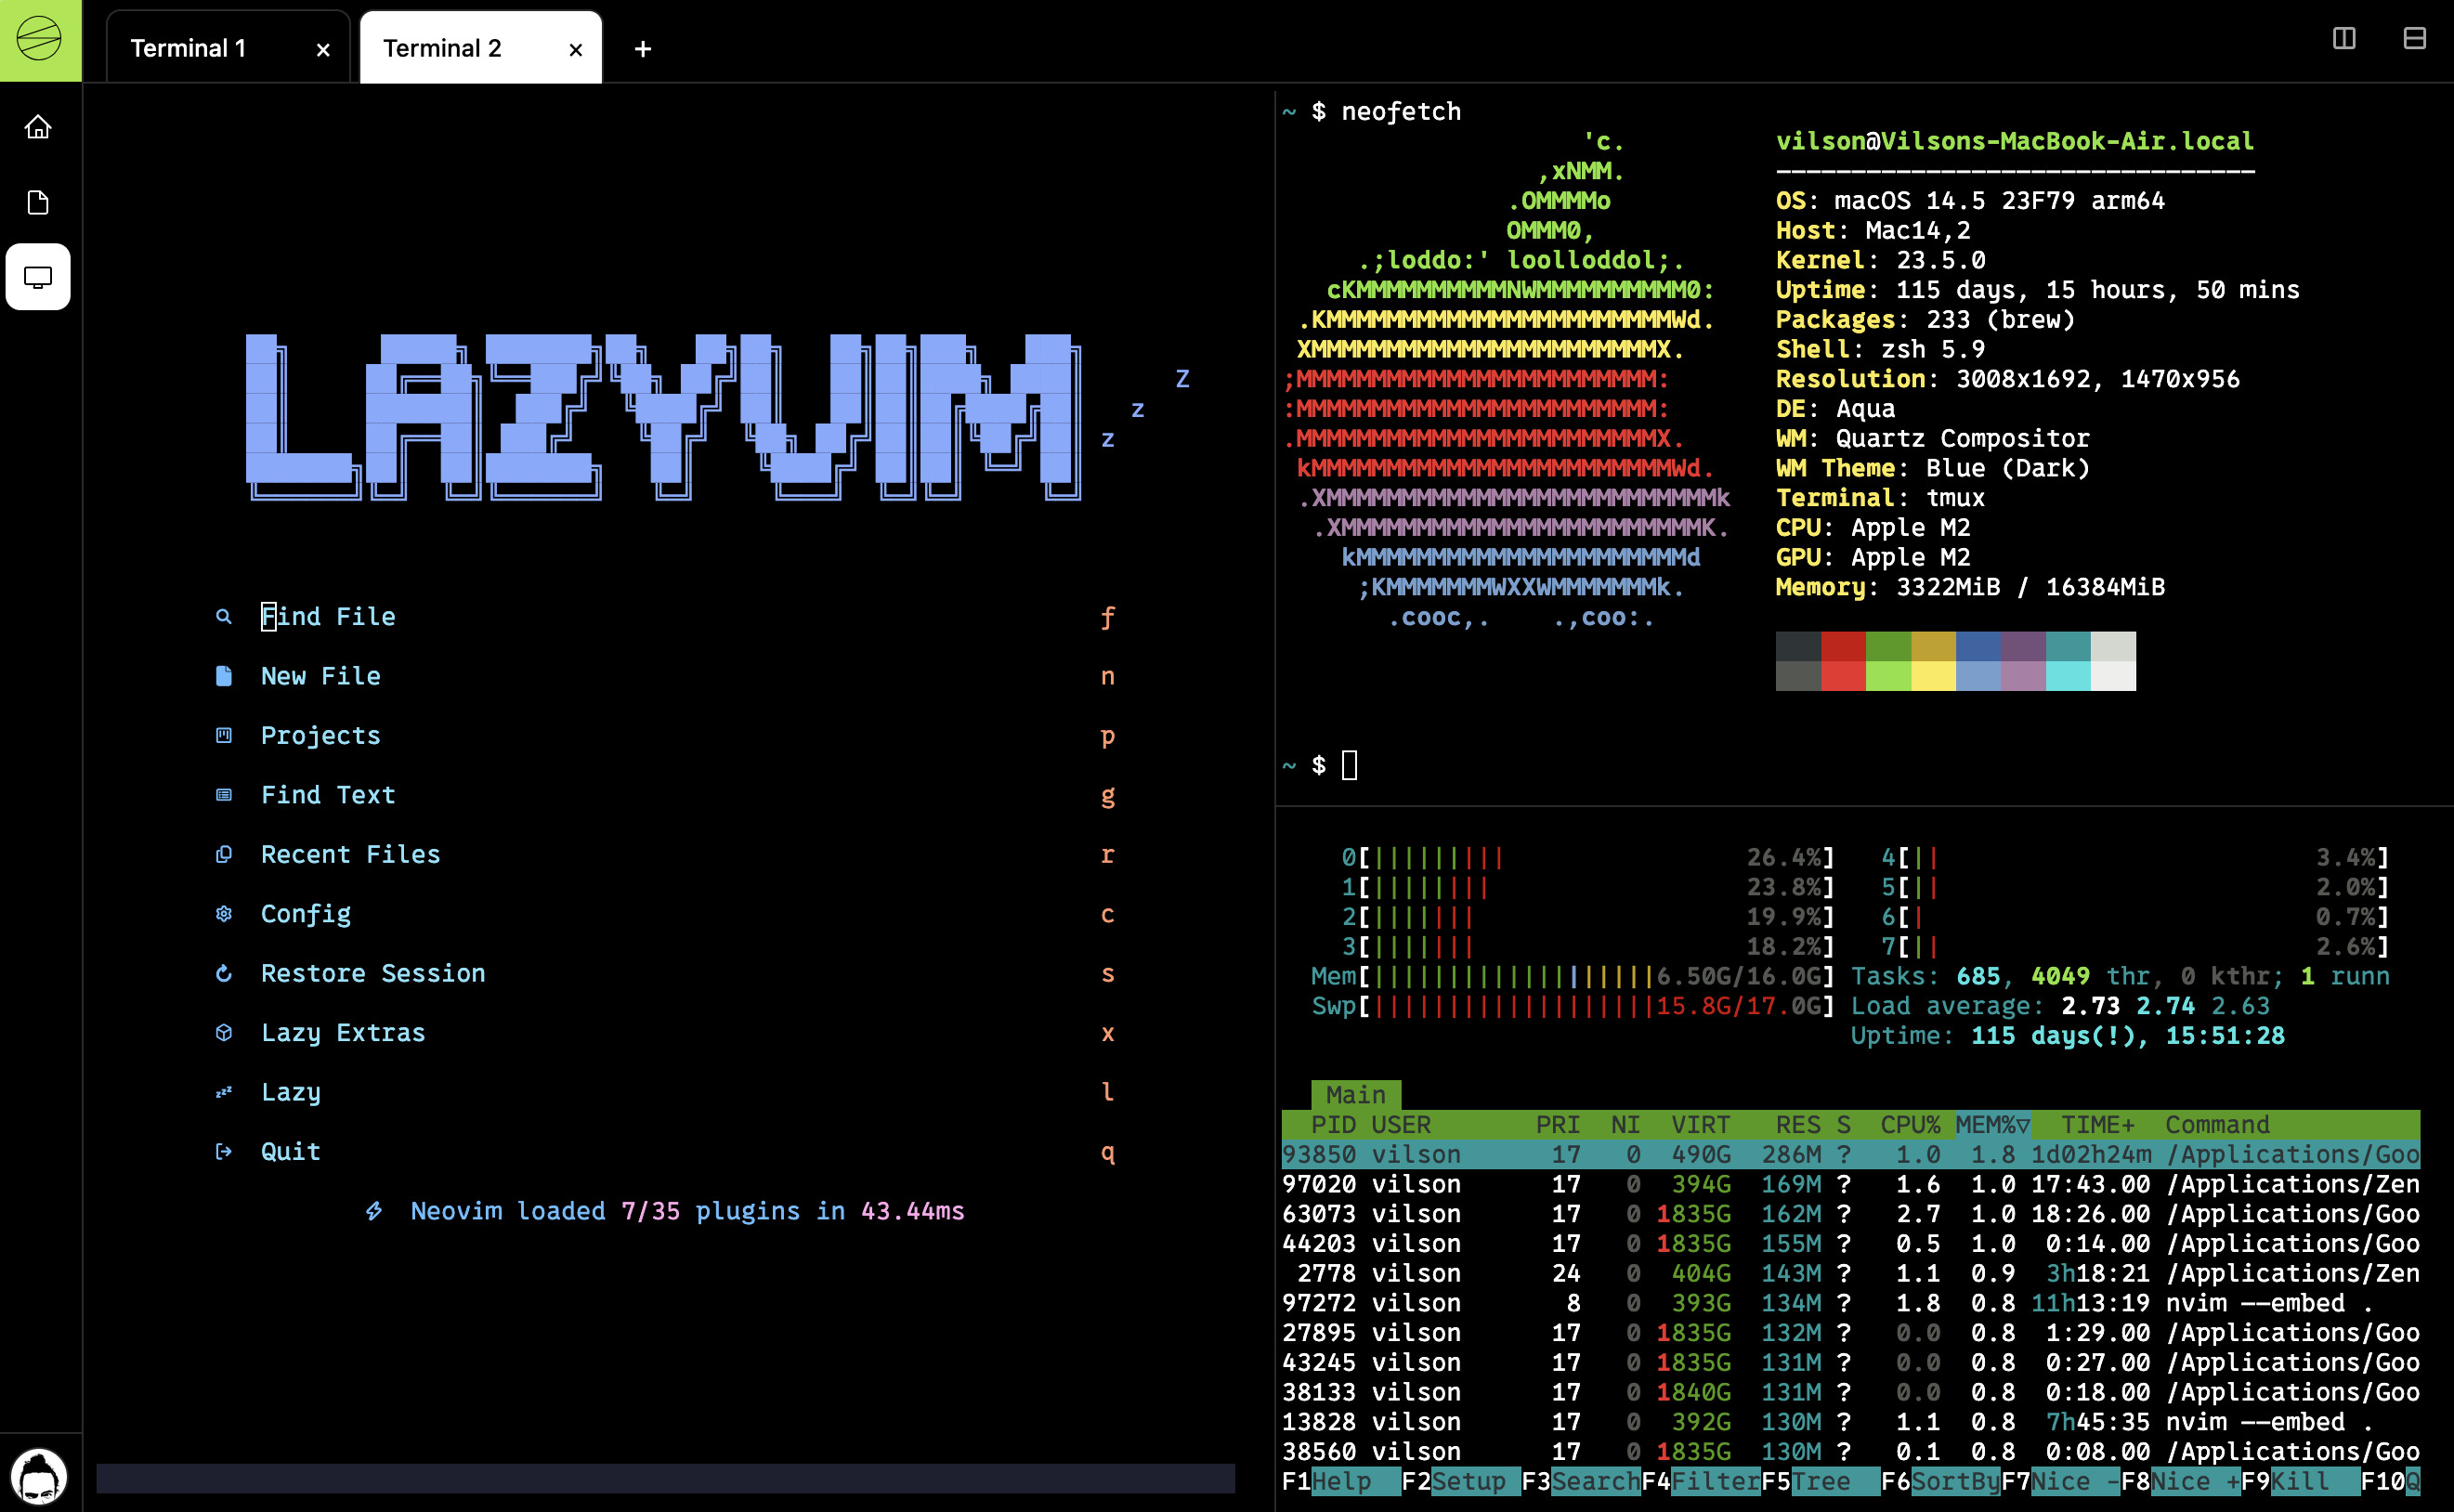Click the Config gear icon
Screen dimensions: 2454x1512
coord(224,914)
